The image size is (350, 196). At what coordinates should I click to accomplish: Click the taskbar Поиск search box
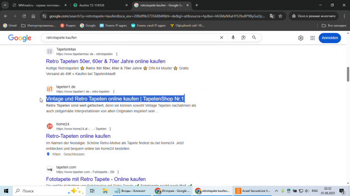[x=49, y=191]
